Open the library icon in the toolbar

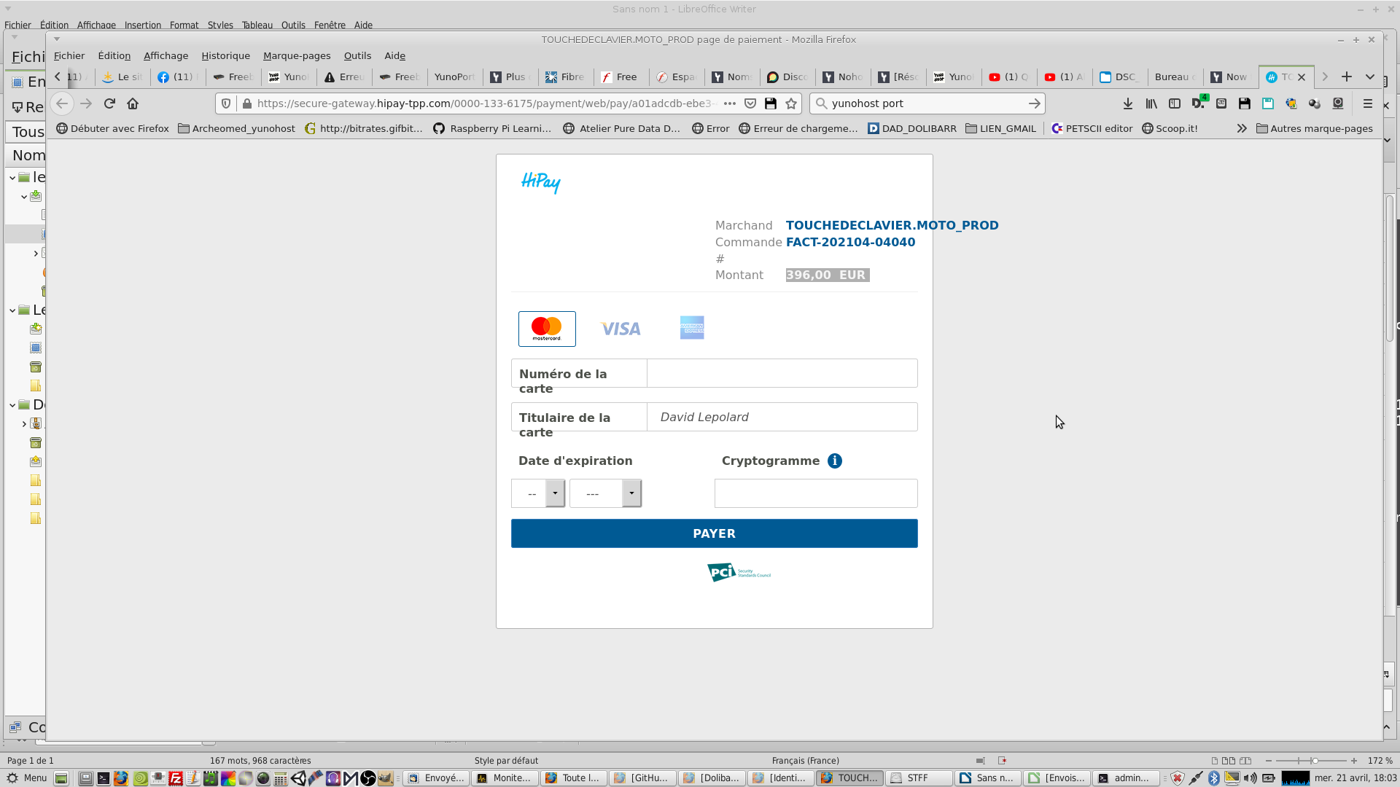coord(1151,103)
